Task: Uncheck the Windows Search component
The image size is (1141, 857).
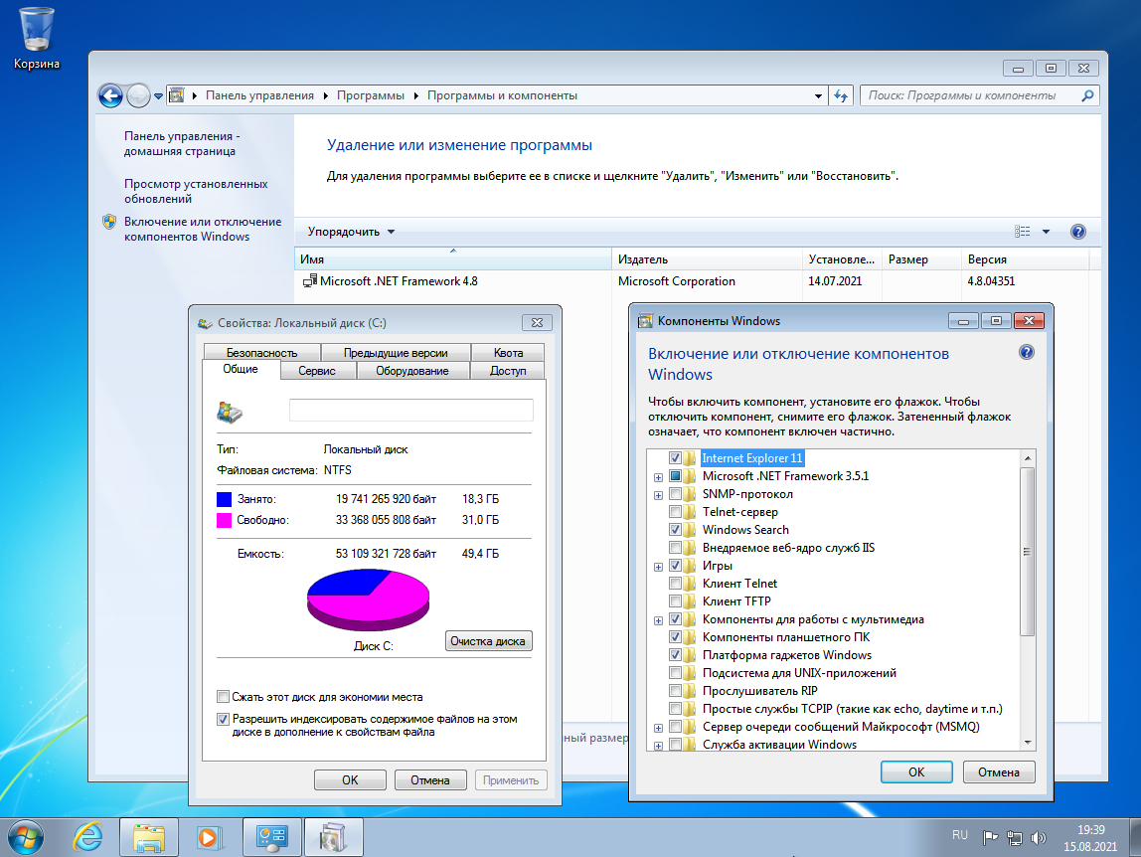Action: point(676,530)
